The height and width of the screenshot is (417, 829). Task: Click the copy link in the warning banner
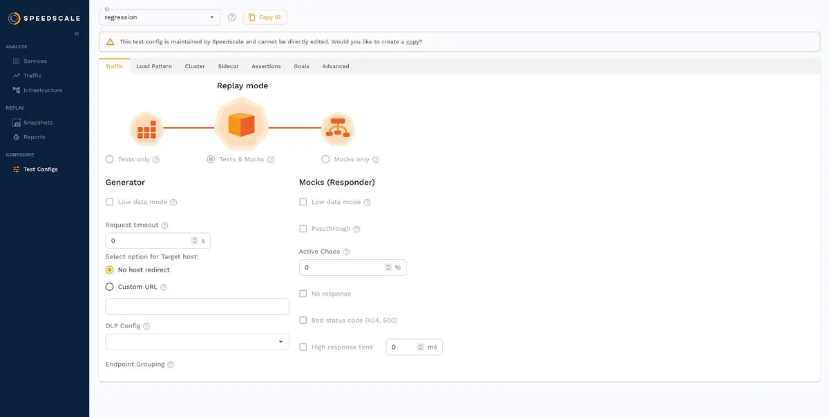point(412,41)
